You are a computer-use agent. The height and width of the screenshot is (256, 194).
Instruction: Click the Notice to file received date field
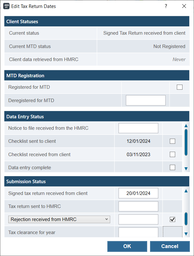tap(138, 128)
